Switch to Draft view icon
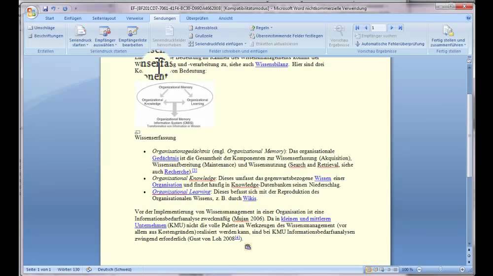The height and width of the screenshot is (276, 493). (395, 270)
